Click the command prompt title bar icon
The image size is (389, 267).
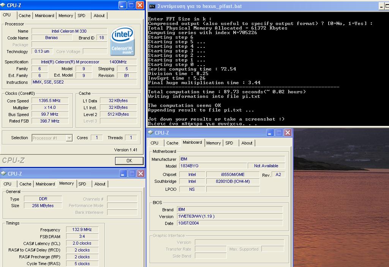tap(152, 6)
